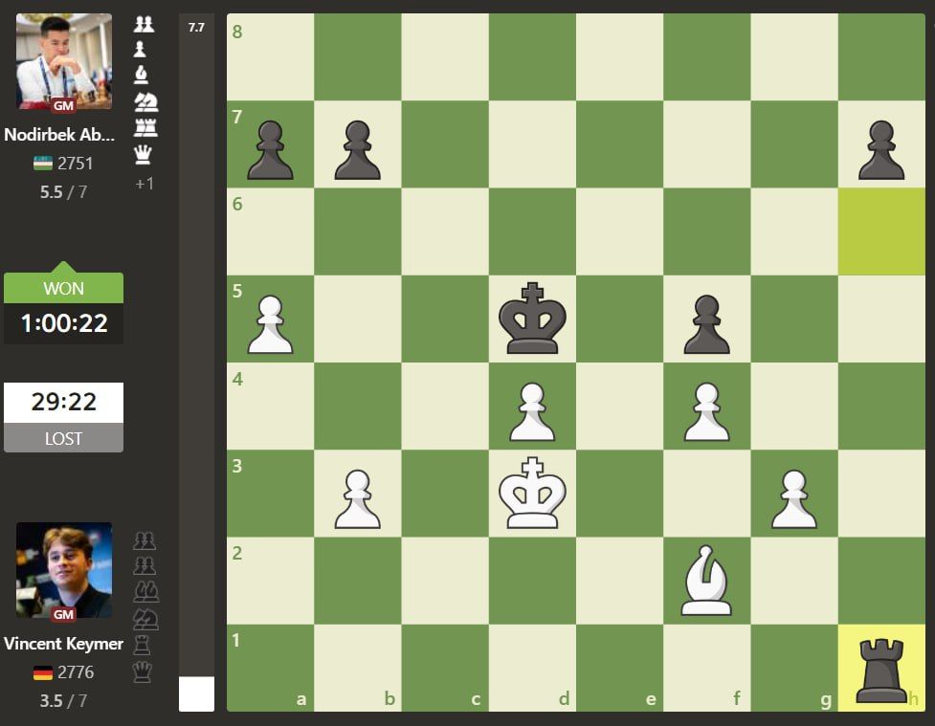Screen dimensions: 935x726
Task: Select the white bishop on f2
Action: tap(706, 581)
